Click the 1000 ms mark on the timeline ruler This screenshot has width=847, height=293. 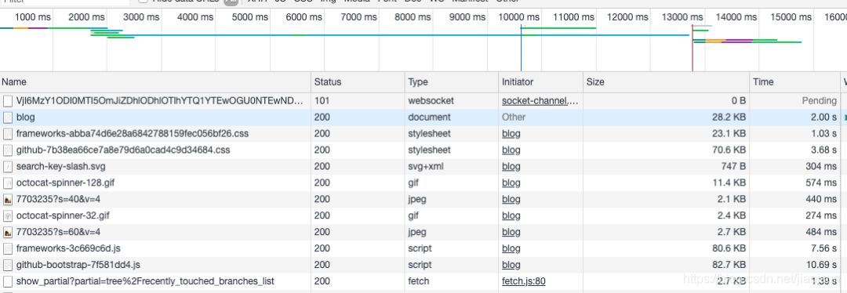32,17
